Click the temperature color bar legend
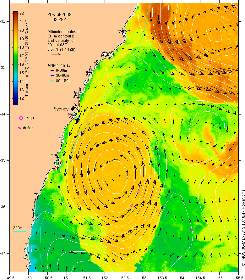 15,58
